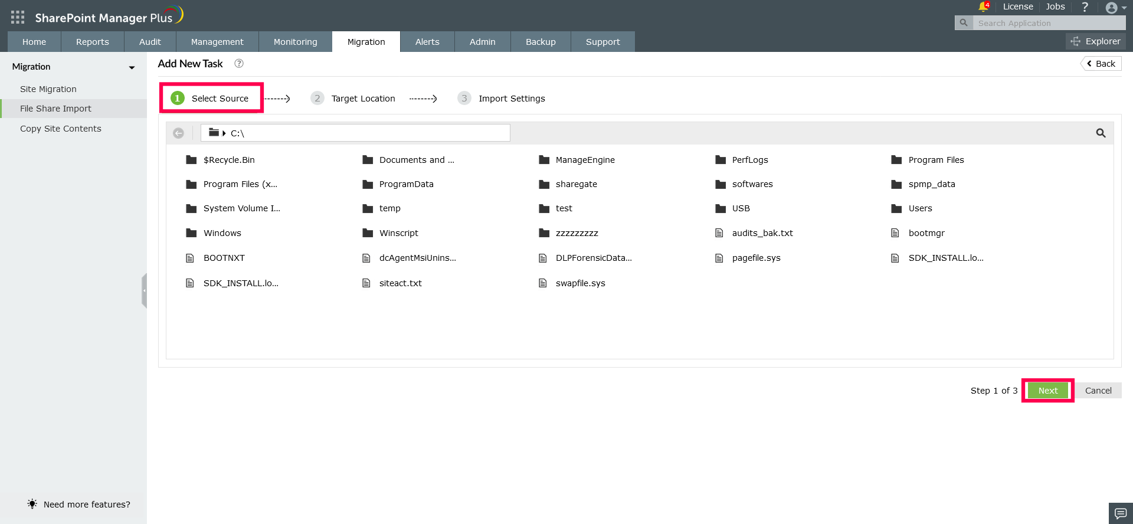Select the audits_bak.txt file icon
The image size is (1133, 524).
(719, 233)
